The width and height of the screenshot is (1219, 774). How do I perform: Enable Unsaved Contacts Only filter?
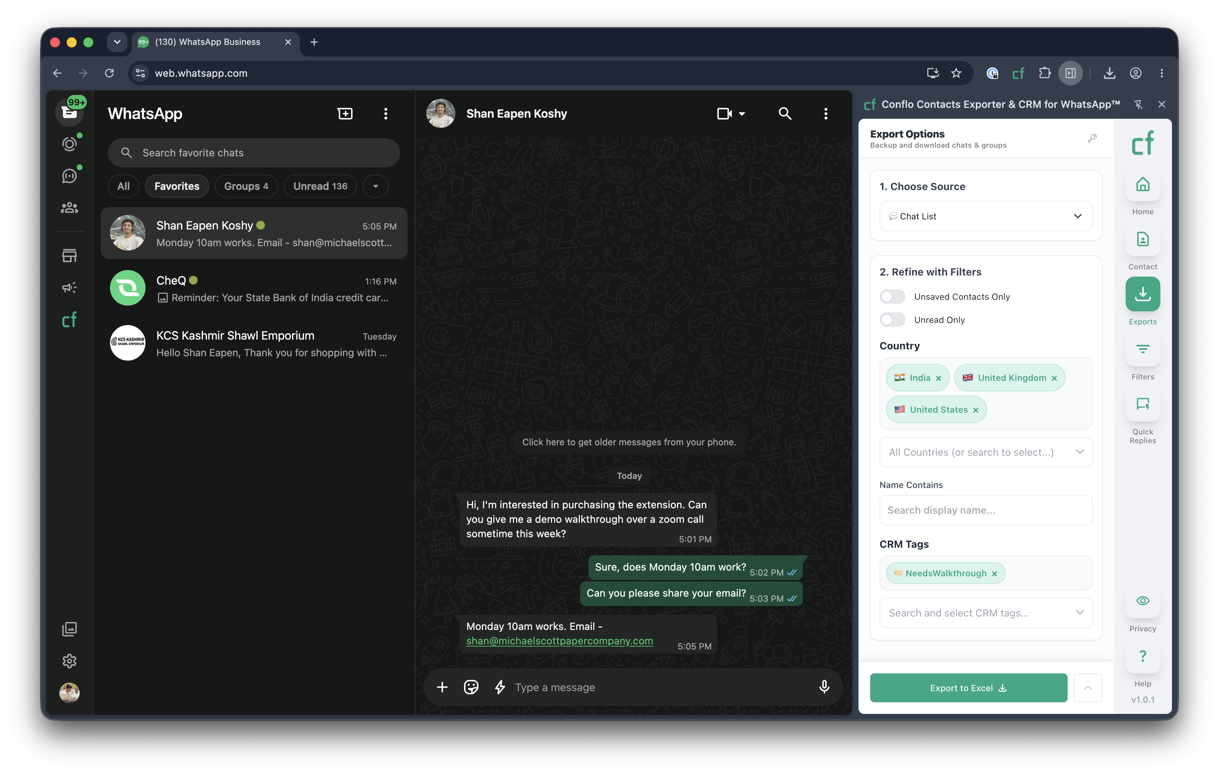pyautogui.click(x=892, y=296)
